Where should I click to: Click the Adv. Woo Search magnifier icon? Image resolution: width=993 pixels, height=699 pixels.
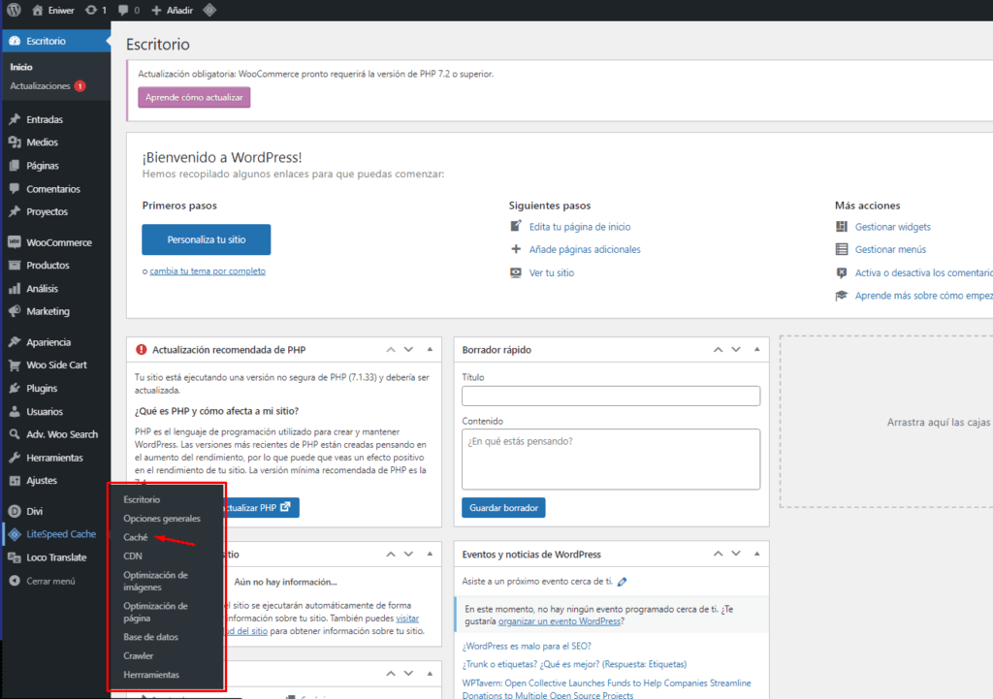[15, 434]
